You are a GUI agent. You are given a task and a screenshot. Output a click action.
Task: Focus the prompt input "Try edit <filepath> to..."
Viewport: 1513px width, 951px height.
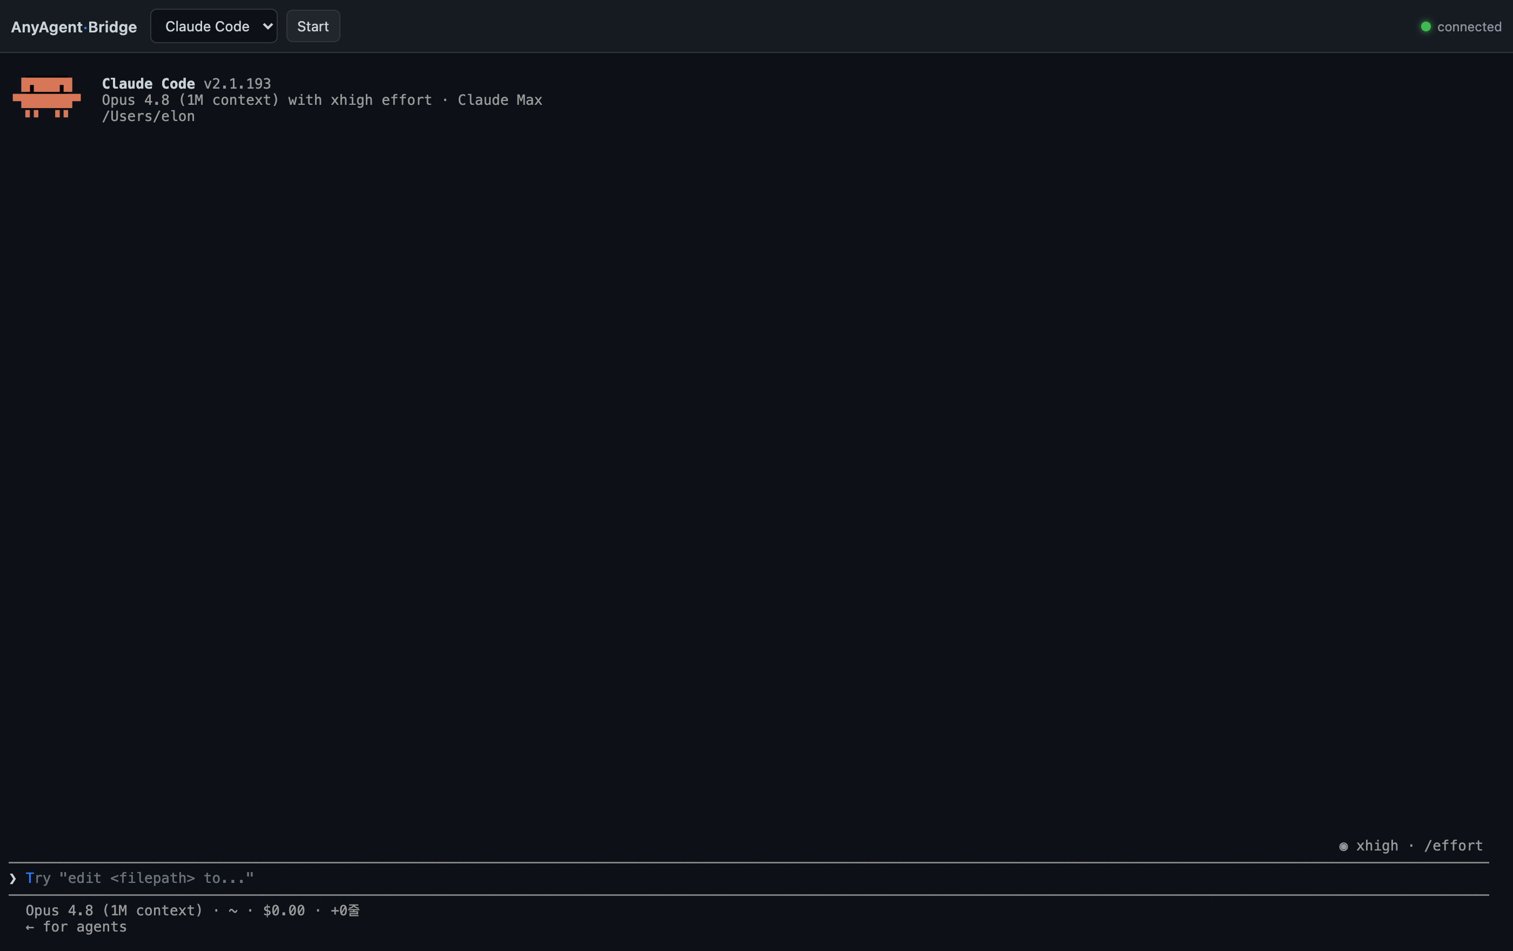[748, 878]
